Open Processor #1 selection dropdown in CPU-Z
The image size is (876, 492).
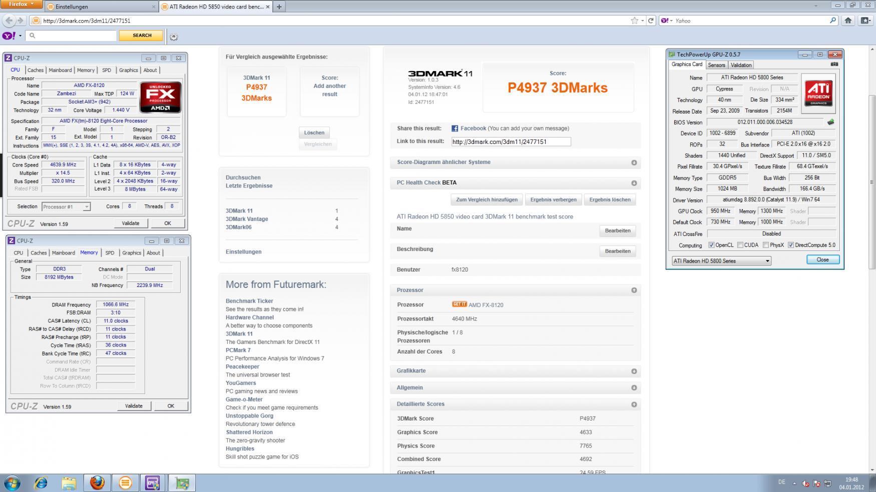pyautogui.click(x=66, y=206)
